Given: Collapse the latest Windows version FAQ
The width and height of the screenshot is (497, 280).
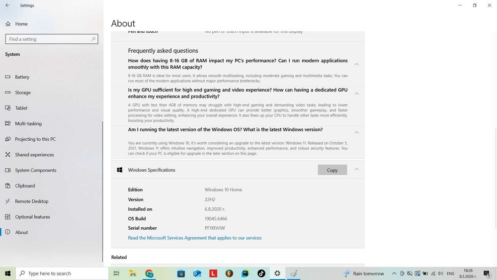Looking at the screenshot, I should tap(356, 132).
